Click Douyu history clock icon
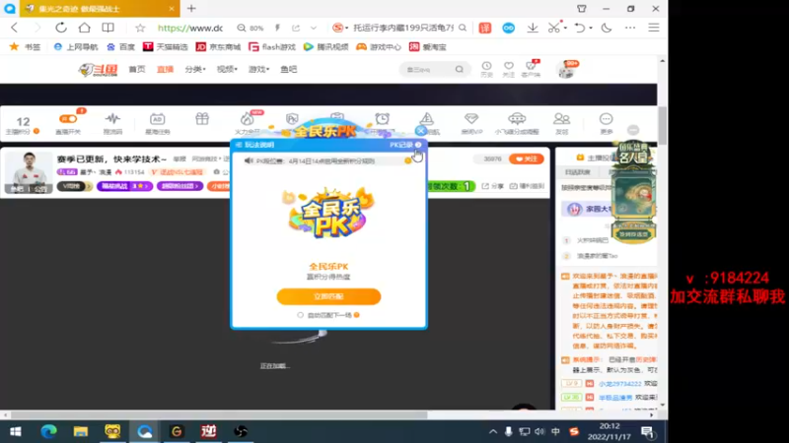This screenshot has height=443, width=789. (x=486, y=69)
